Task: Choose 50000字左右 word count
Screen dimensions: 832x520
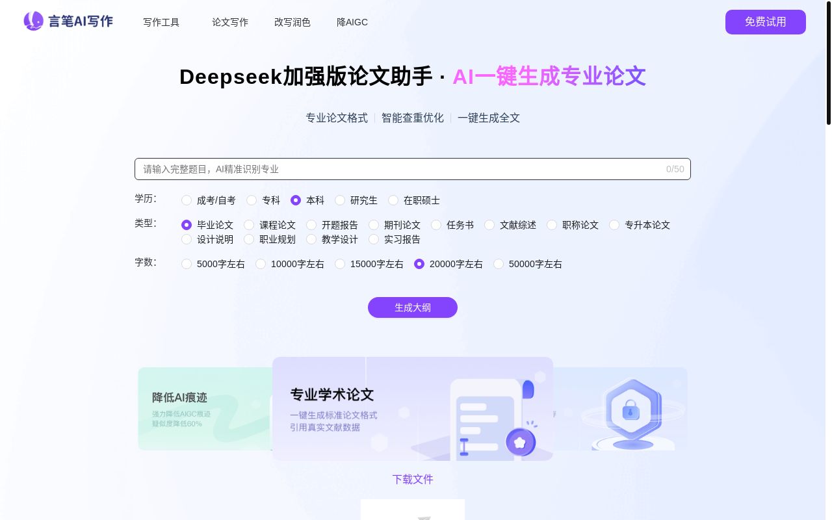Action: pyautogui.click(x=499, y=264)
